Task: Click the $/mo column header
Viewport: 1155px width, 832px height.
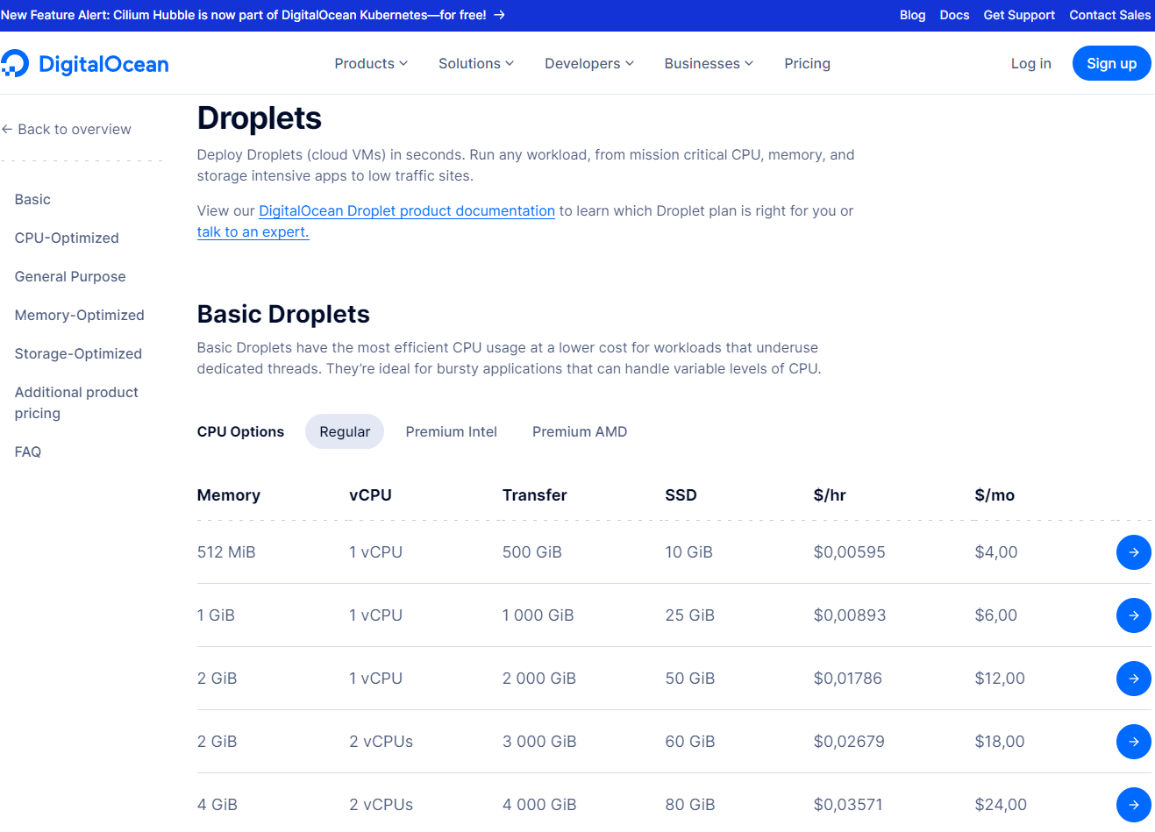Action: click(995, 494)
